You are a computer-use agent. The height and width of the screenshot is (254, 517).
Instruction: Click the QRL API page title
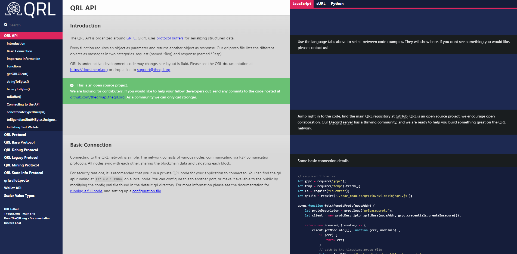[83, 8]
